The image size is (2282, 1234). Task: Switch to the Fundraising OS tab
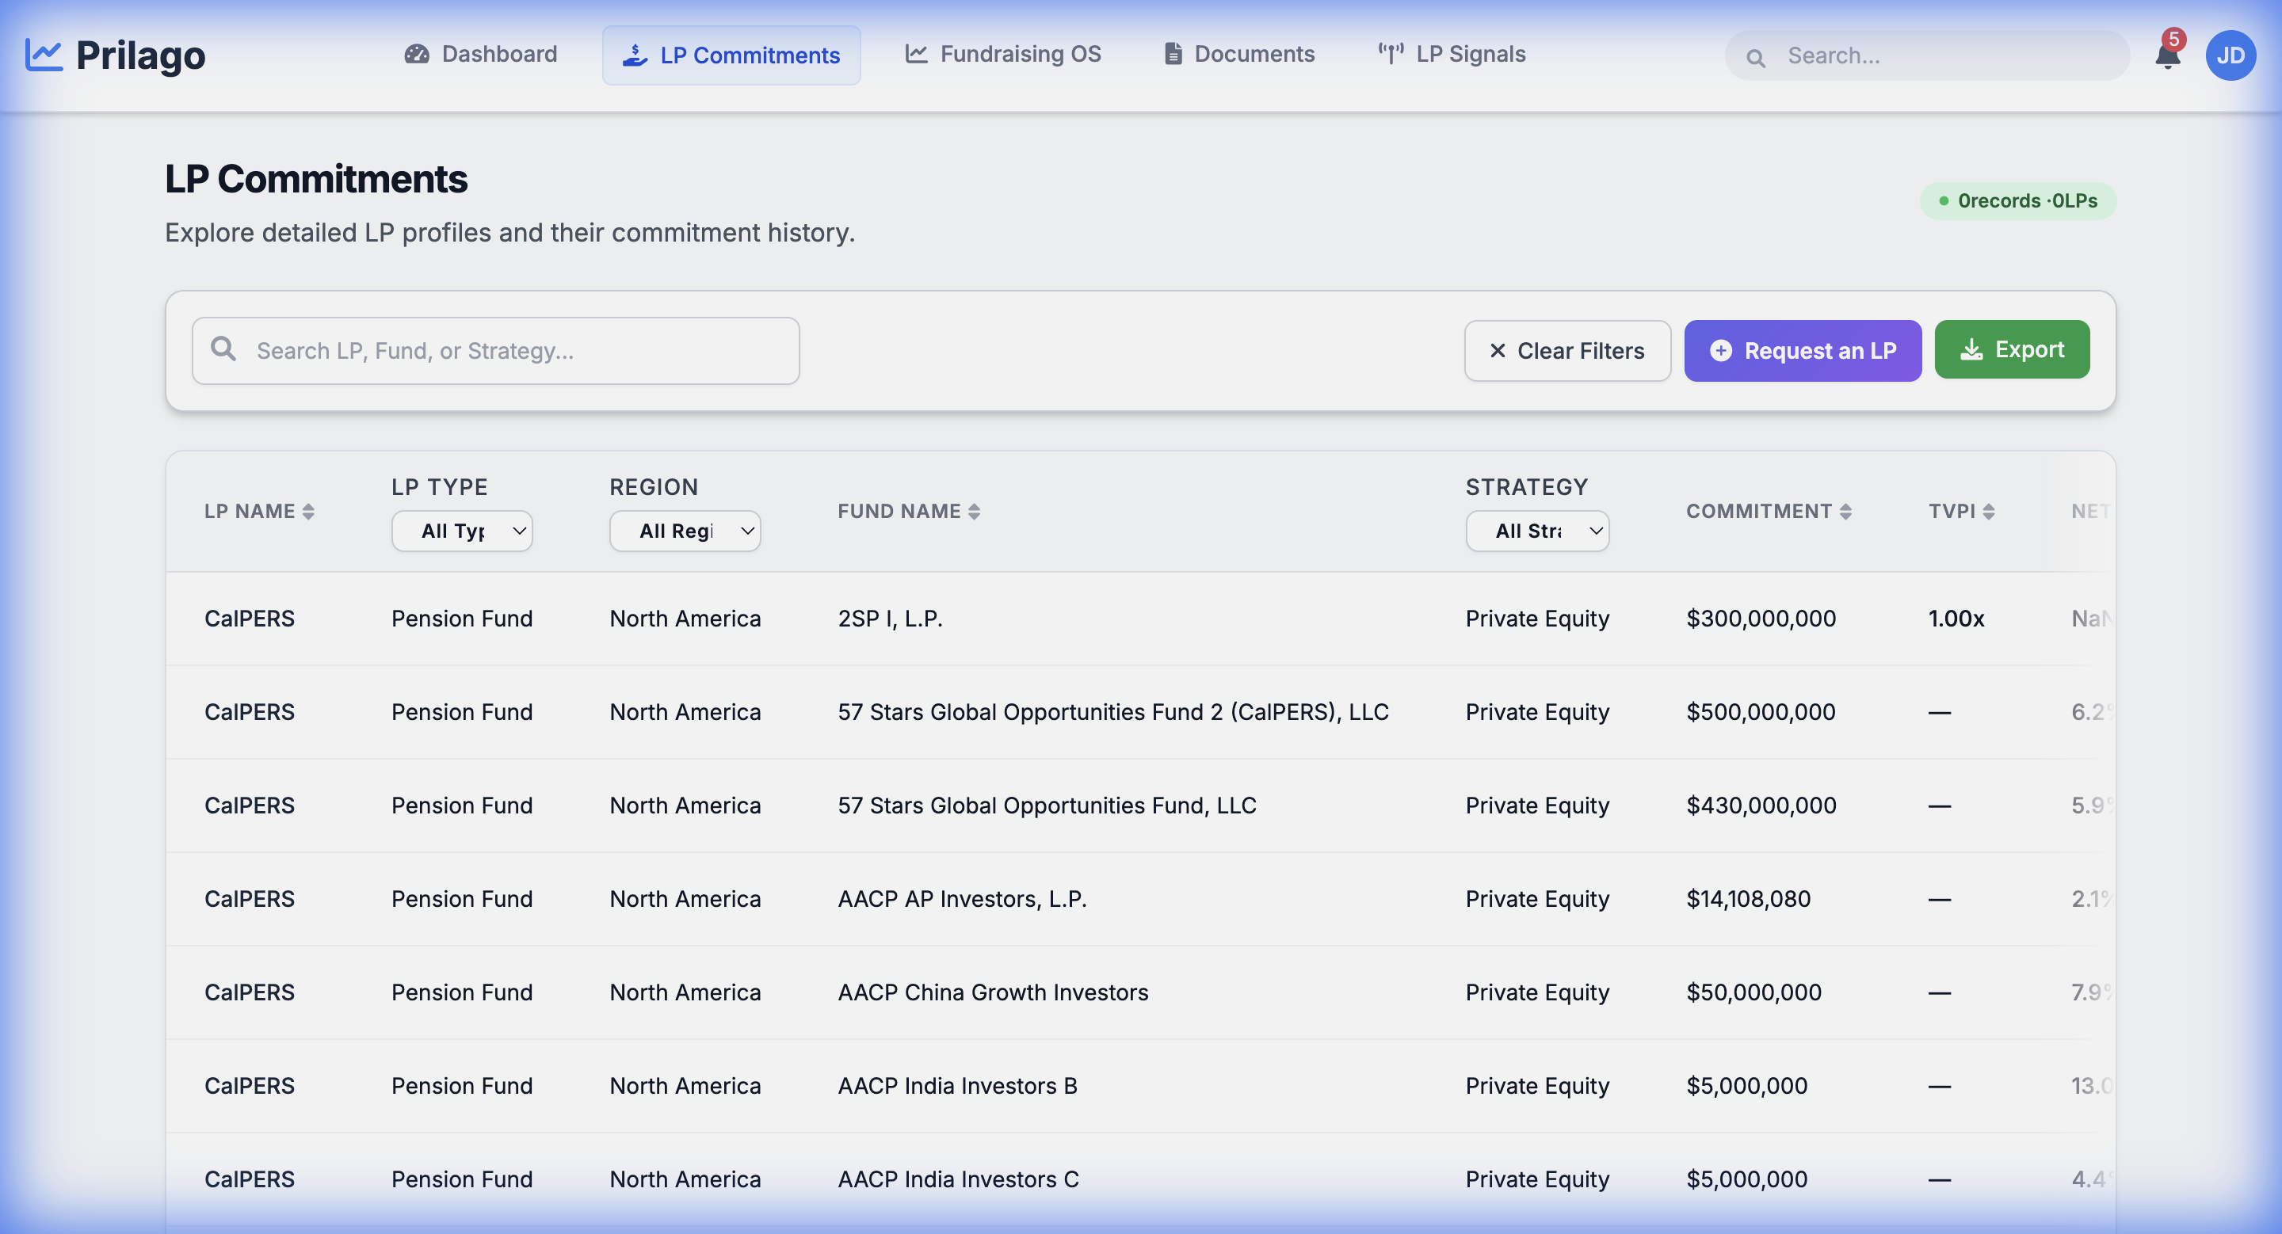coord(1003,53)
